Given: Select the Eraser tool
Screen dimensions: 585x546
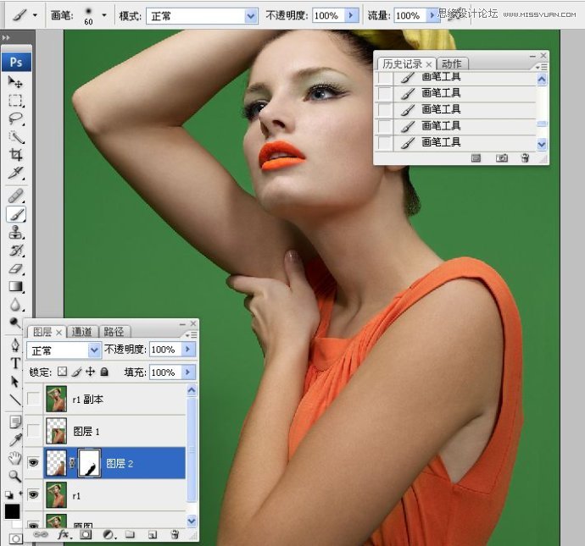Looking at the screenshot, I should click(15, 269).
